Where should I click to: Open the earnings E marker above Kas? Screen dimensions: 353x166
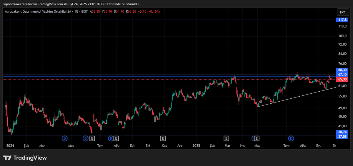coord(163,138)
